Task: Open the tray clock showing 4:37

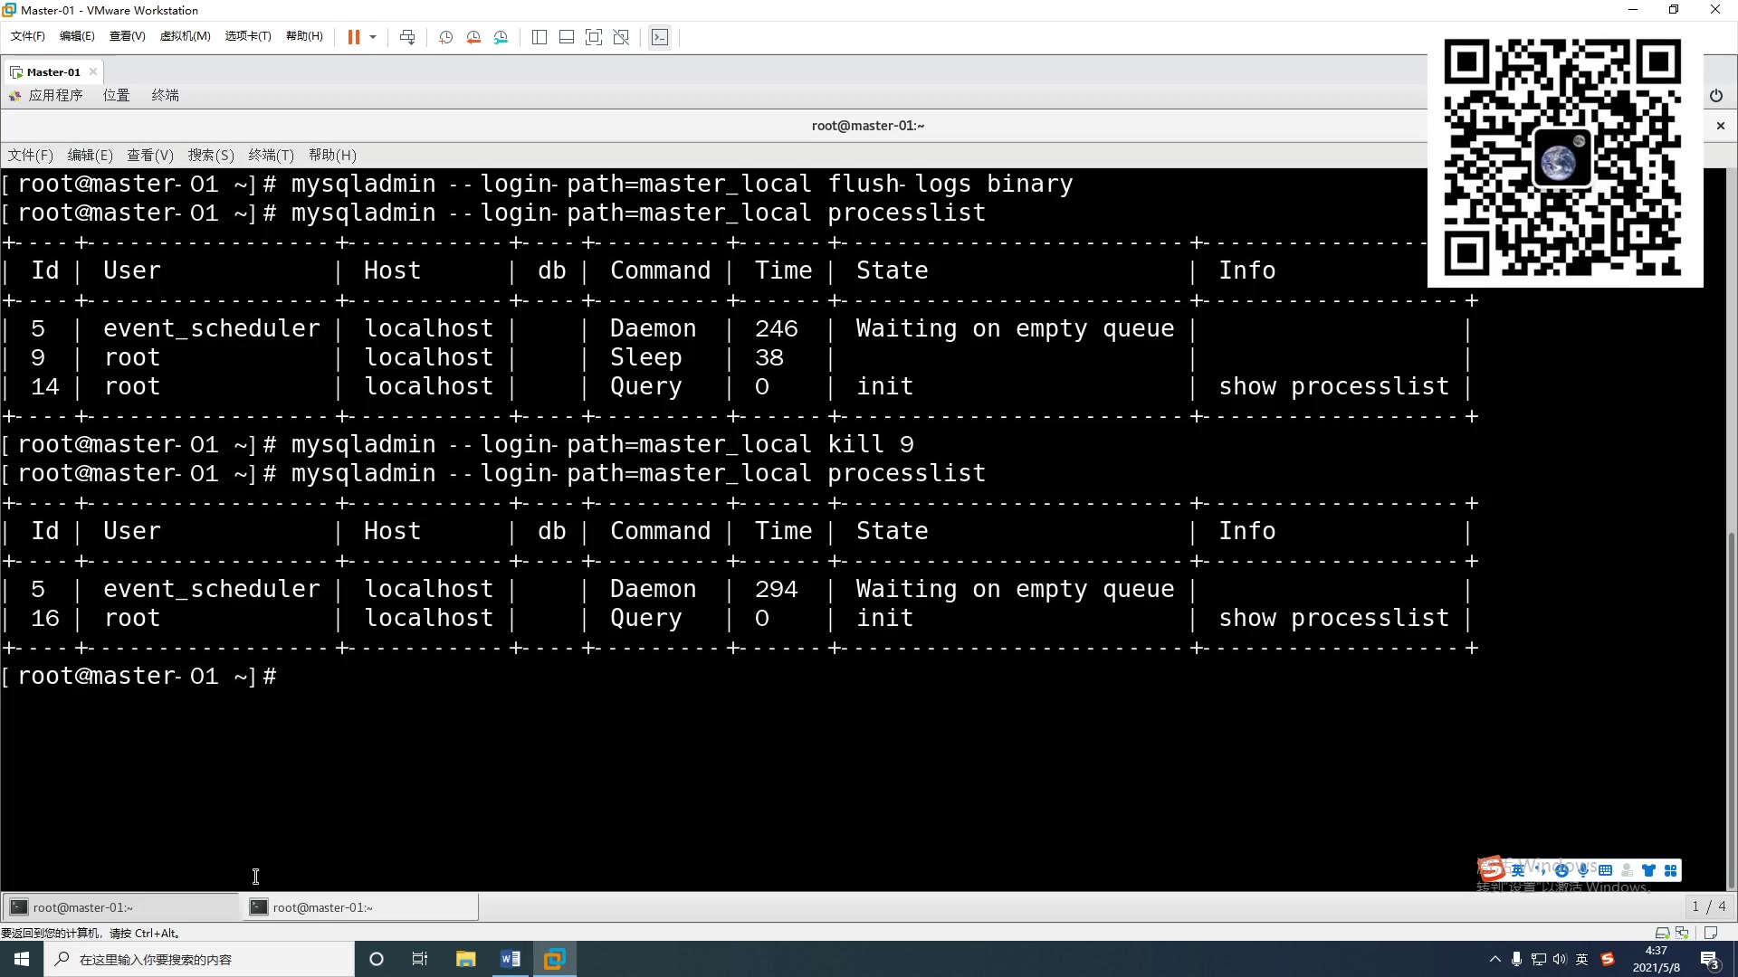Action: click(1656, 959)
